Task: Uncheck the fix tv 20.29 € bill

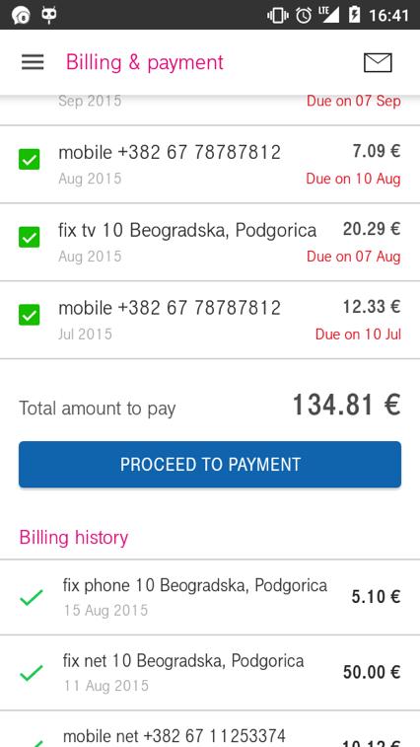Action: 29,237
